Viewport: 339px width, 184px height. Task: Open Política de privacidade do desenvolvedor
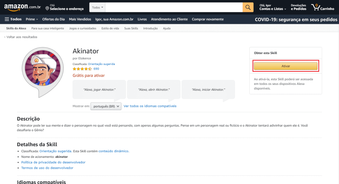pyautogui.click(x=53, y=162)
